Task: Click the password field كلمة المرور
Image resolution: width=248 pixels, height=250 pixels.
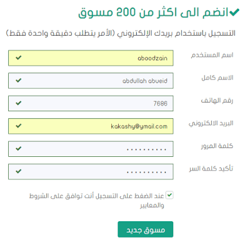Action: (91, 149)
